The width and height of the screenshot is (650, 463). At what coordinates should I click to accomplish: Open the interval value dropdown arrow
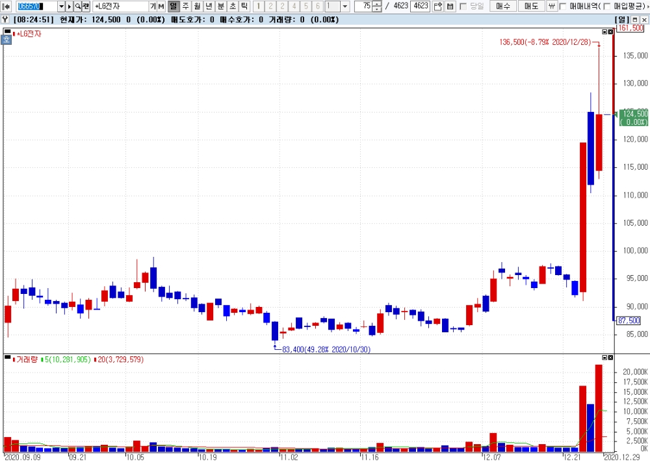click(345, 7)
